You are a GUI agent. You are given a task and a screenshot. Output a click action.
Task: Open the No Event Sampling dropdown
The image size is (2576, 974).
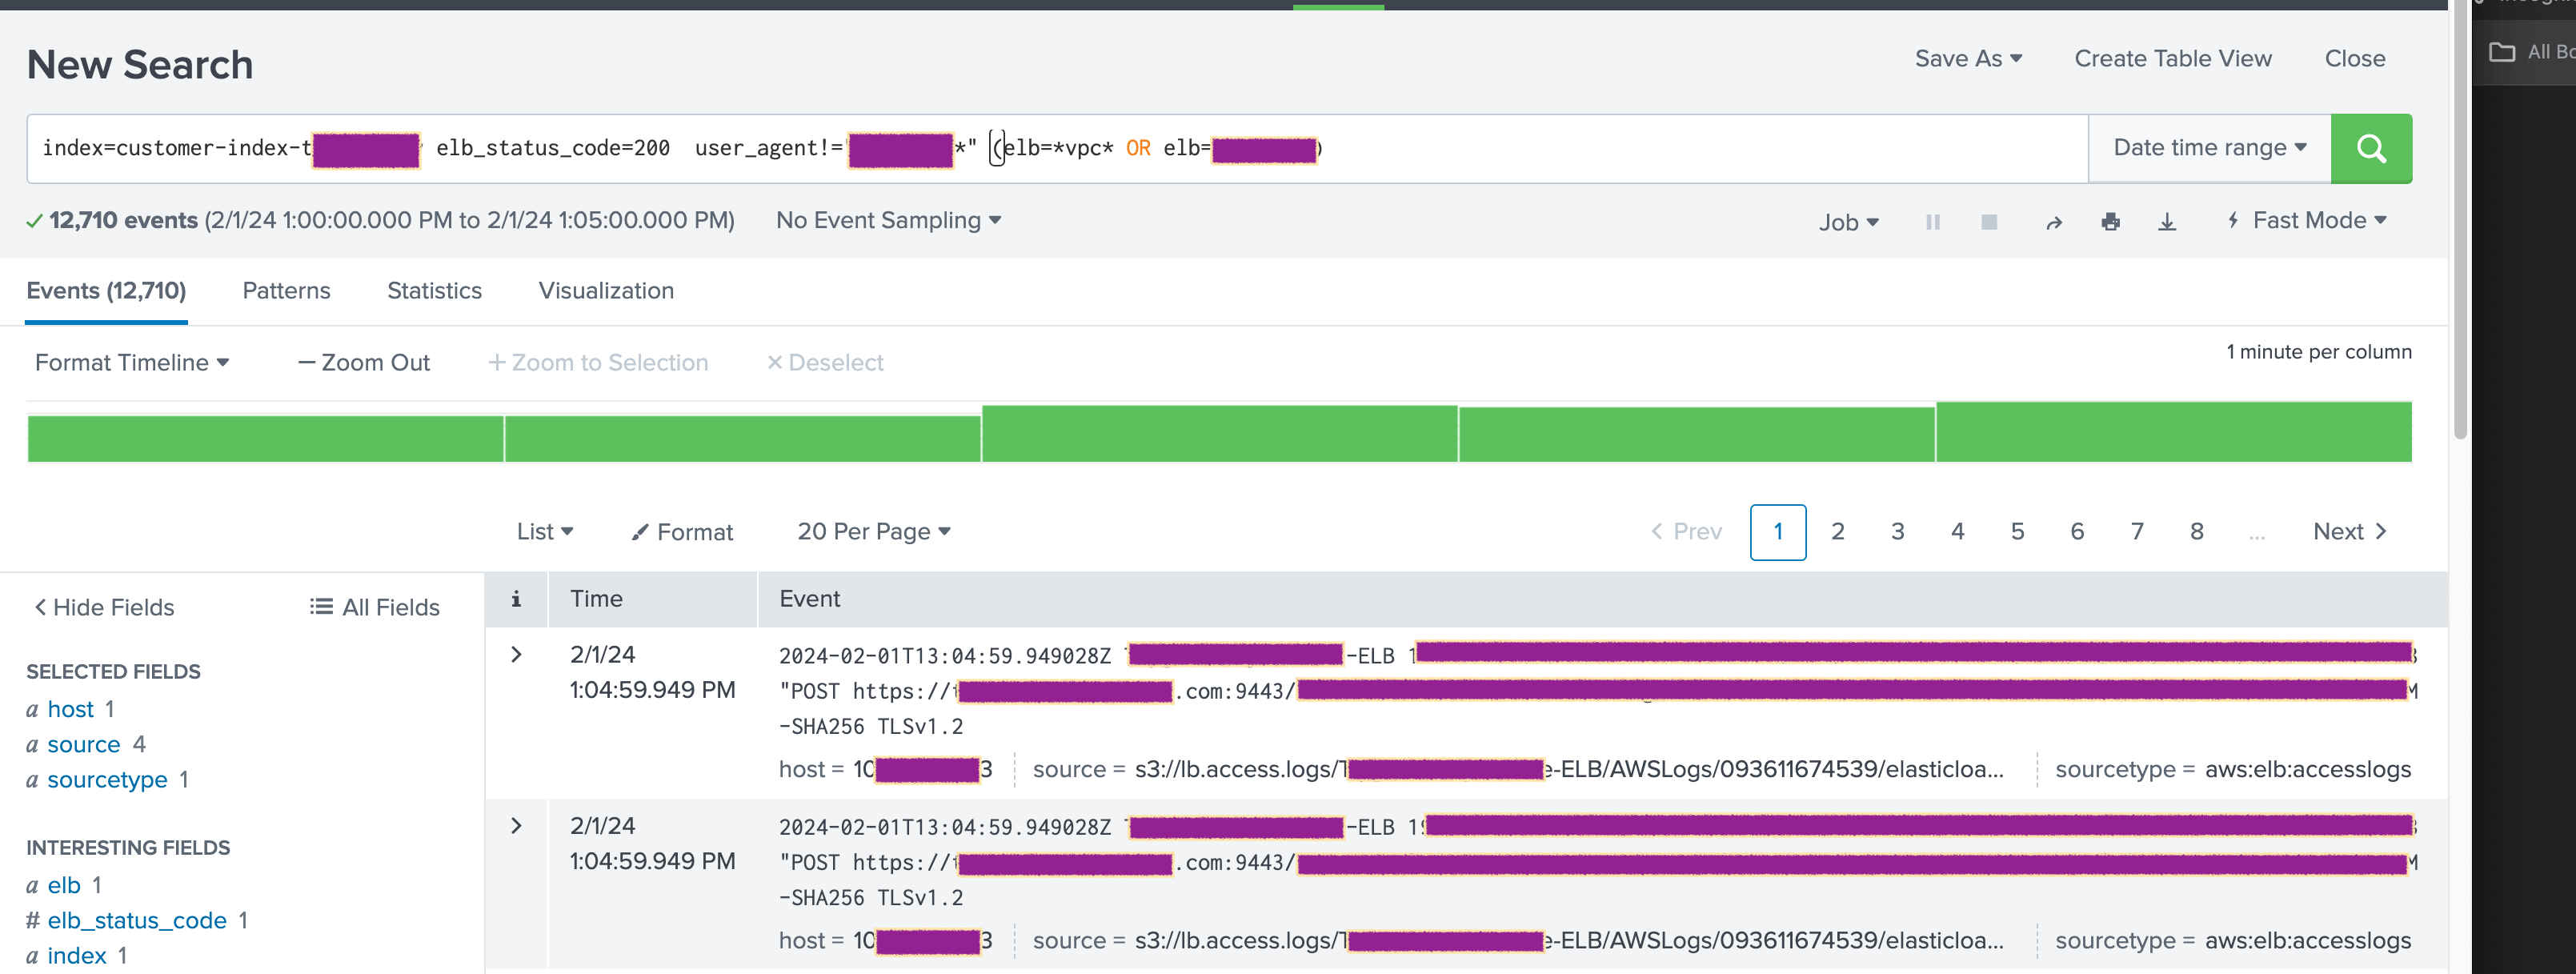pos(888,220)
